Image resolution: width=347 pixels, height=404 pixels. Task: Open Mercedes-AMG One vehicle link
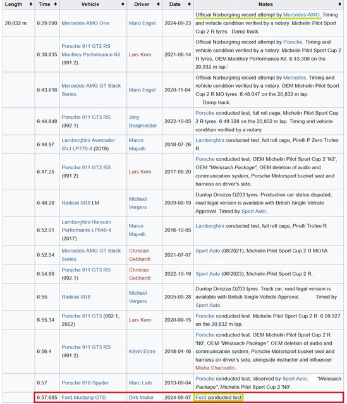click(85, 23)
